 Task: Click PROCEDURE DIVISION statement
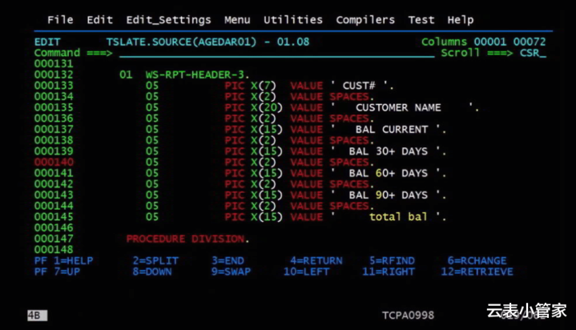click(x=187, y=239)
